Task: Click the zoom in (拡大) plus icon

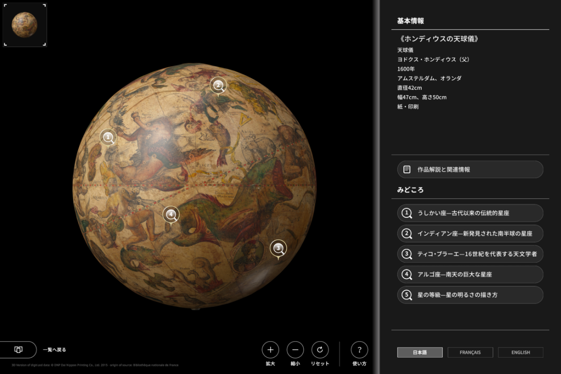Action: point(270,350)
